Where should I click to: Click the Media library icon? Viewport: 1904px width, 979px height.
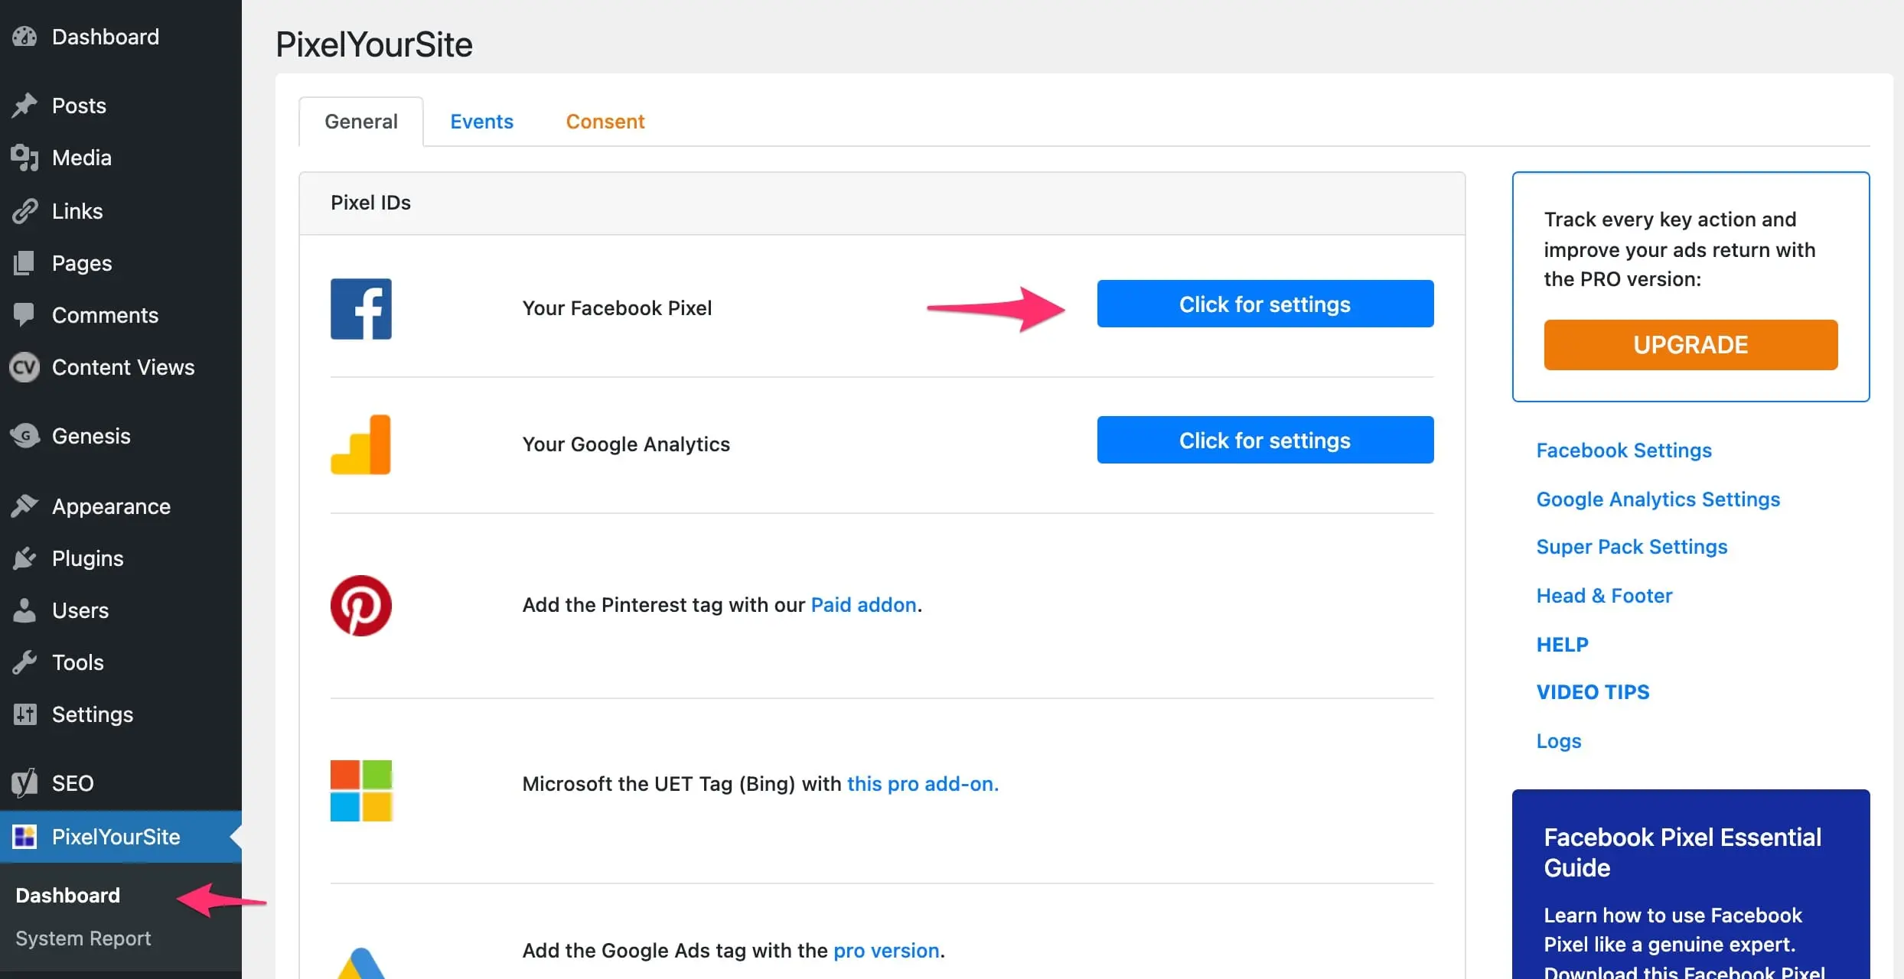click(x=24, y=158)
